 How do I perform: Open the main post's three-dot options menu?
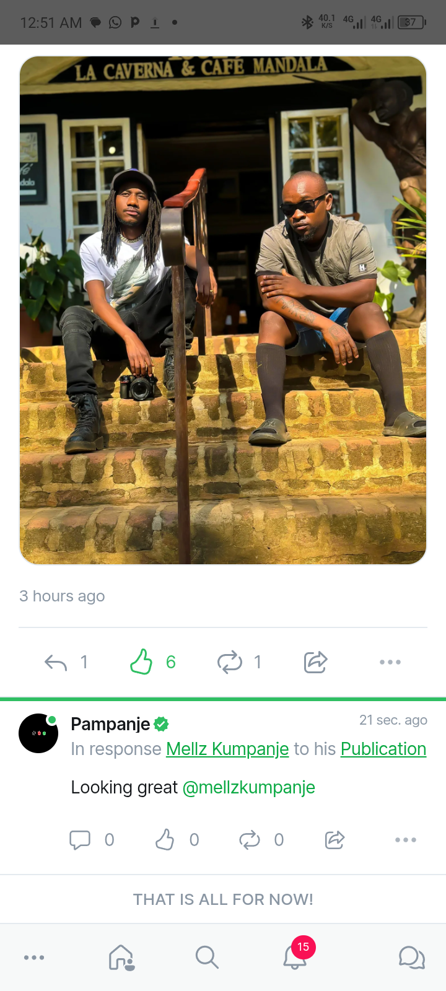coord(390,662)
